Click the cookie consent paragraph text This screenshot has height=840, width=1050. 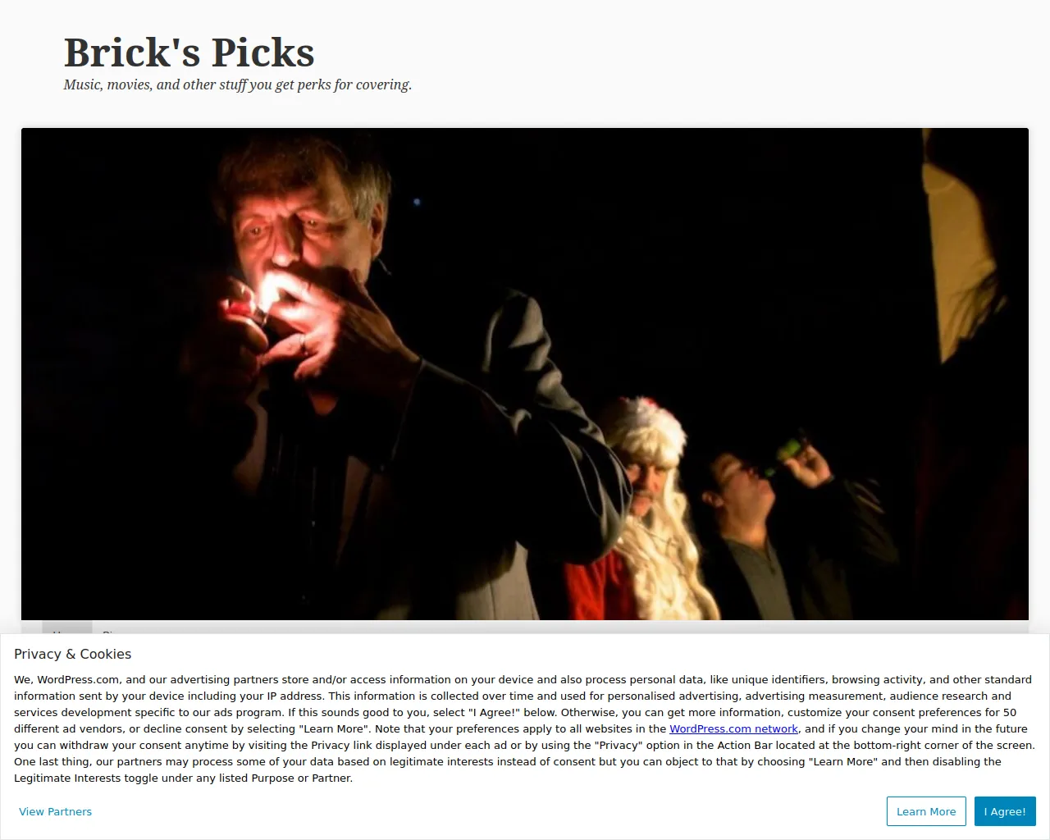[x=525, y=728]
